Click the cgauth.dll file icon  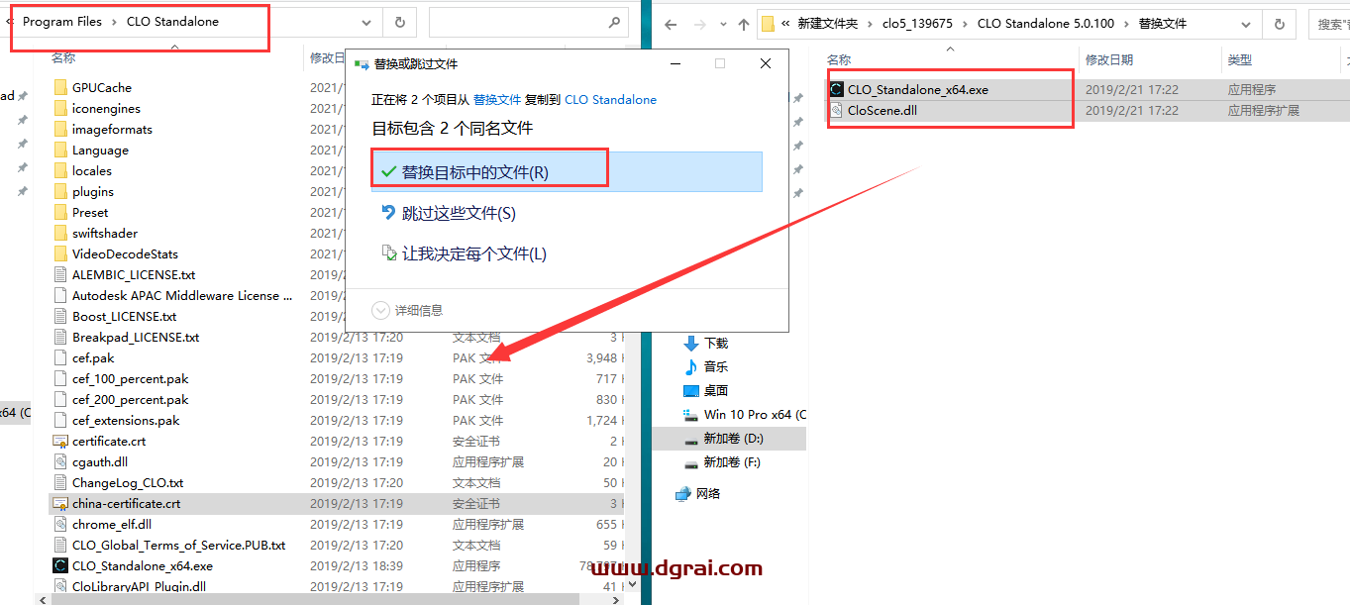(60, 461)
